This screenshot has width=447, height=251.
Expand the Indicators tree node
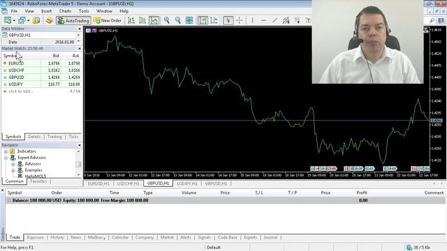click(x=6, y=151)
